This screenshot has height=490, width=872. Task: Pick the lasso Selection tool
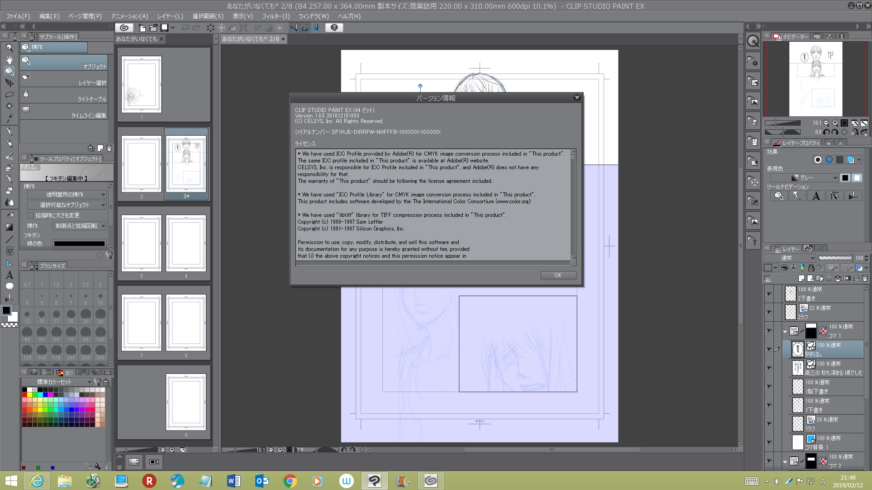click(9, 95)
